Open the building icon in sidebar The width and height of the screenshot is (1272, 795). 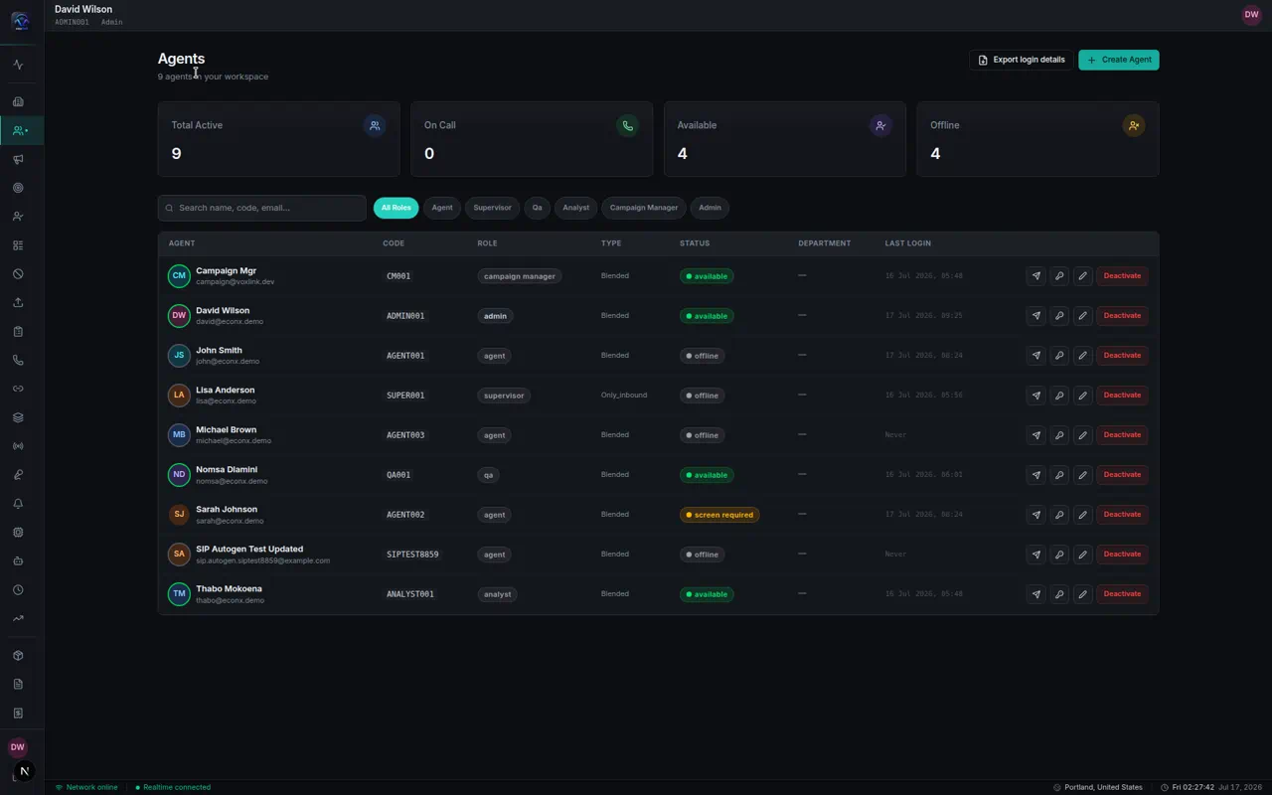coord(18,101)
